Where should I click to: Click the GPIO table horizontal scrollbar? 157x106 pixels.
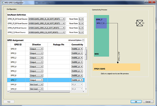39,92
